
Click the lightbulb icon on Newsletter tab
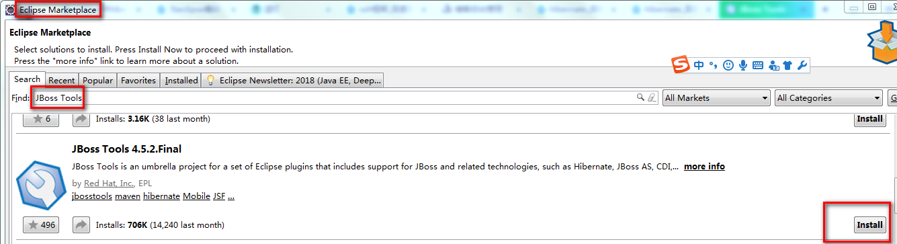pos(210,80)
